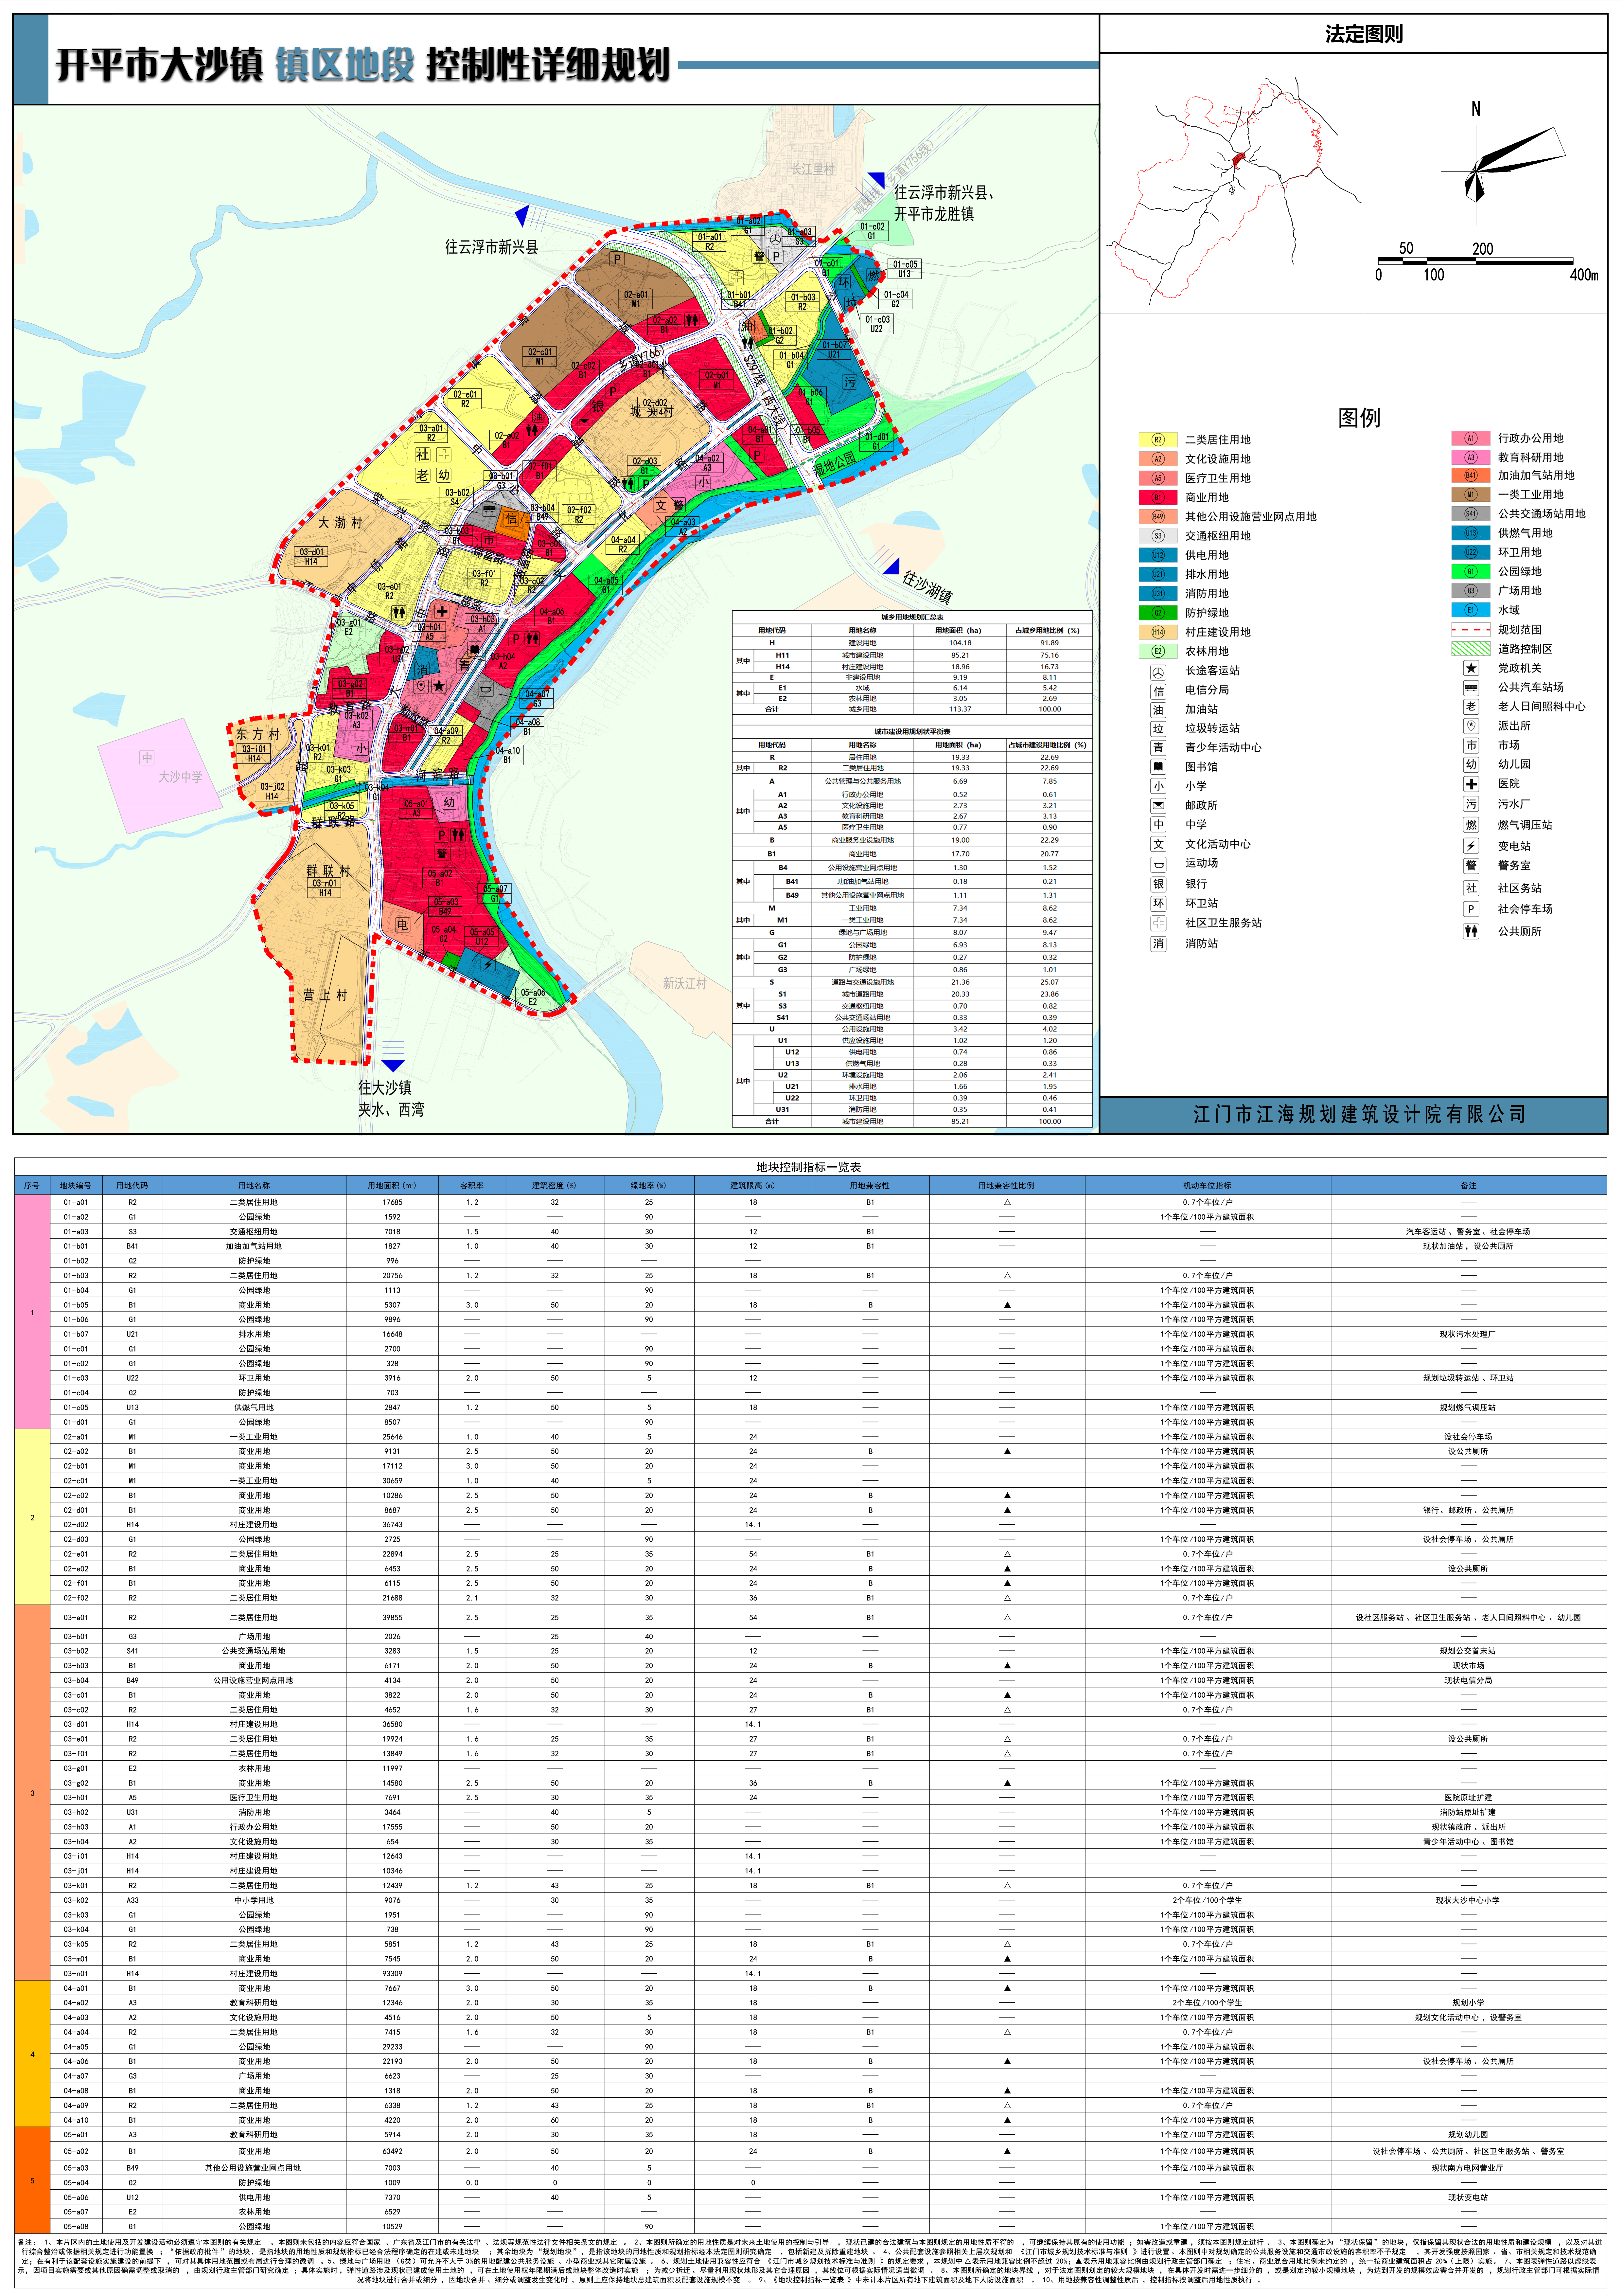Screen dimensions: 1623x2296
Task: Select the 燃气调压站 legend symbol
Action: (x=1471, y=825)
